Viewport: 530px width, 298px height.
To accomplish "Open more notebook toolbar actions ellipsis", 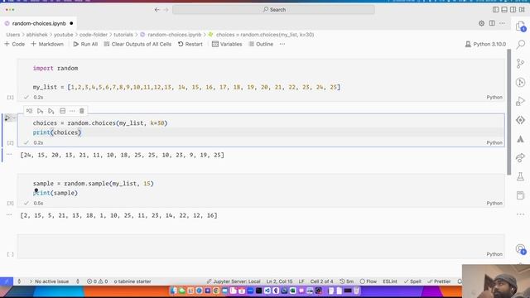I will point(282,44).
